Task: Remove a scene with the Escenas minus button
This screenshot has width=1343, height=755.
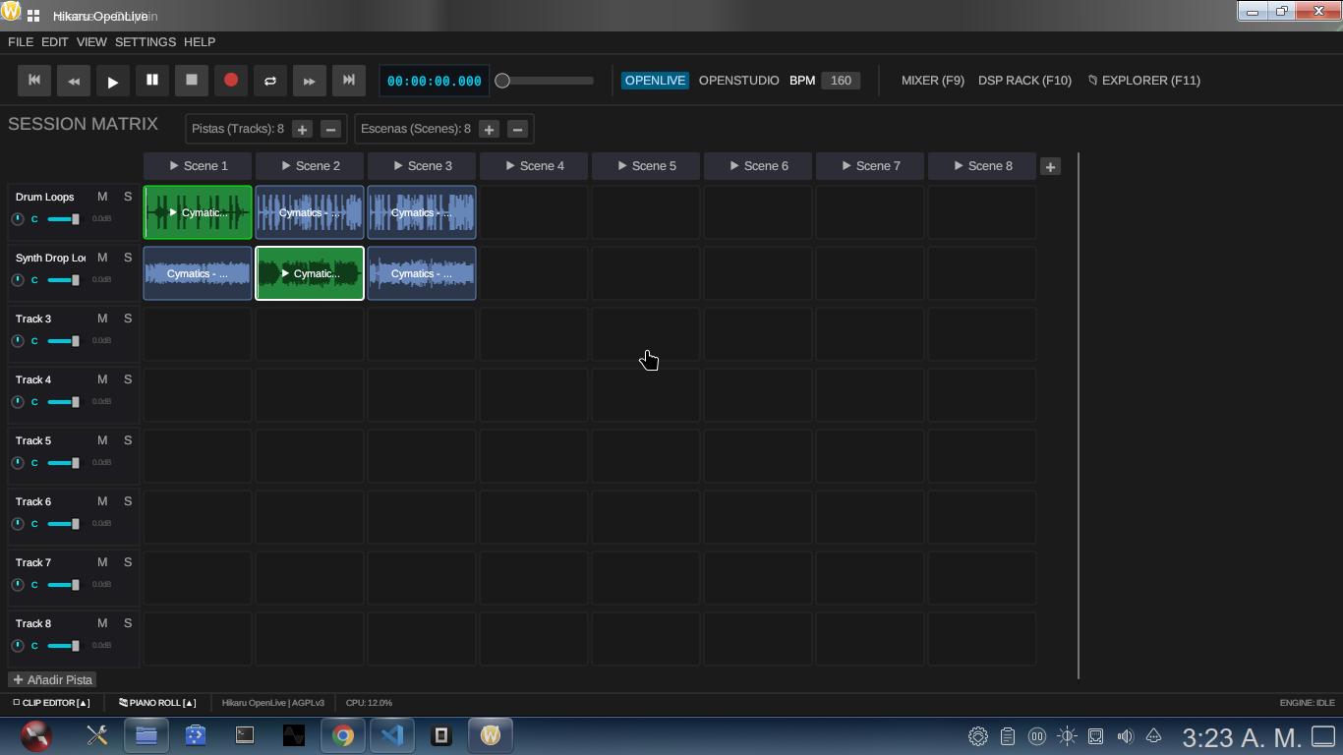Action: click(x=517, y=129)
